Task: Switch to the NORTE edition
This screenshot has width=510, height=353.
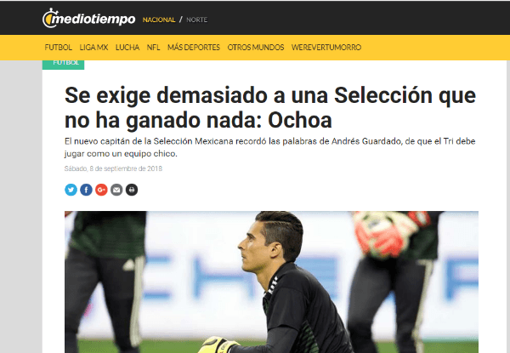Action: tap(197, 20)
